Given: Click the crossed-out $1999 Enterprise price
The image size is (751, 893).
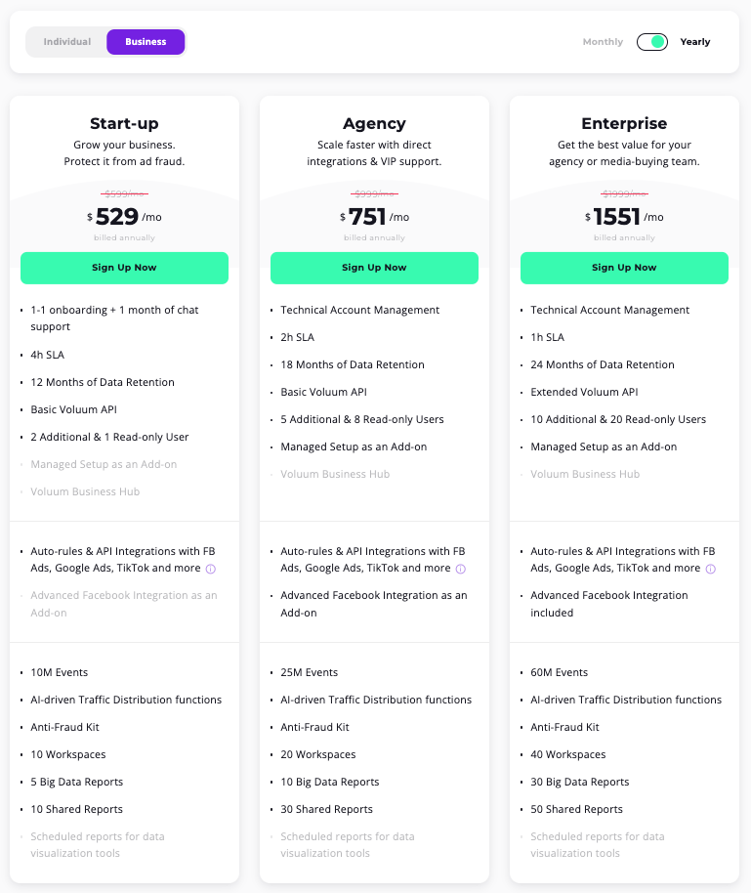Looking at the screenshot, I should pos(624,193).
